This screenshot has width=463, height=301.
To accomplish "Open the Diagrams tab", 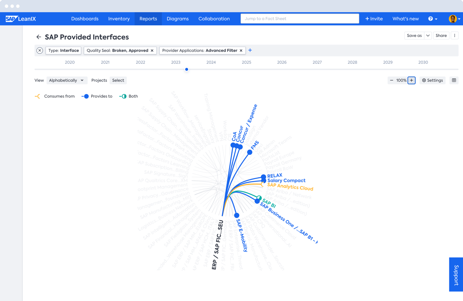I will click(178, 19).
